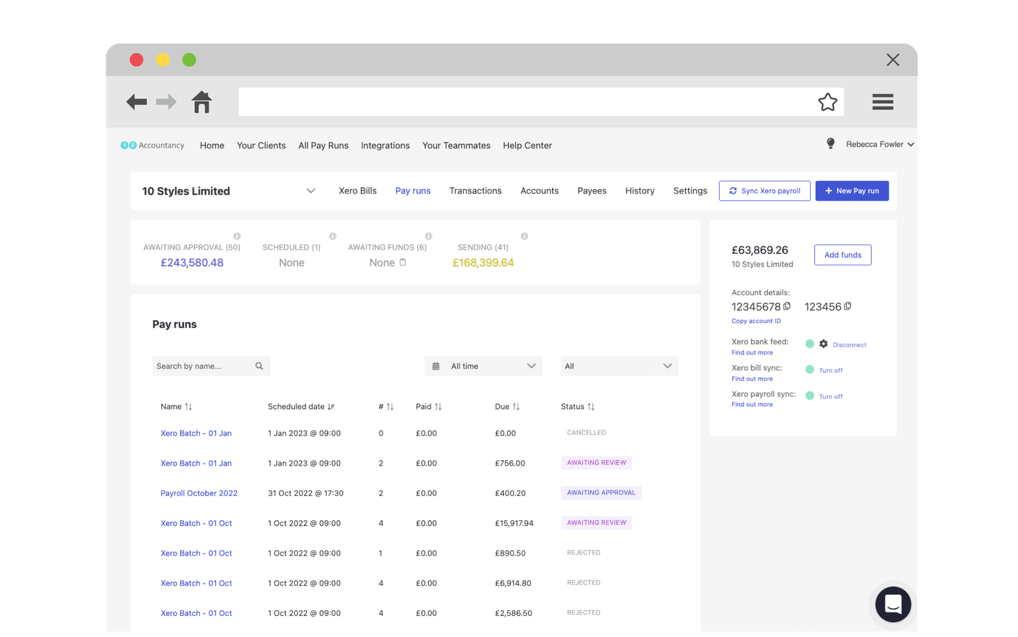Open cancelled Xero Batch - 01 Jan
Screen dimensions: 1018x637
[x=196, y=433]
